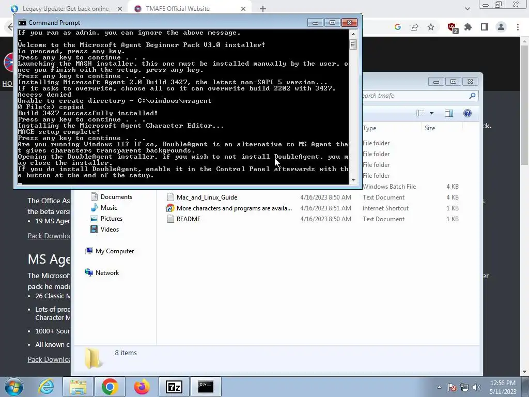Open Music library in Explorer sidebar
Screen dimensions: 529x397
(x=104, y=208)
